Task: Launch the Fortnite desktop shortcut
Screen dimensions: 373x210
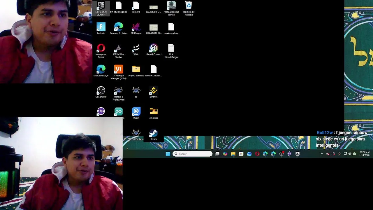Action: tap(101, 29)
